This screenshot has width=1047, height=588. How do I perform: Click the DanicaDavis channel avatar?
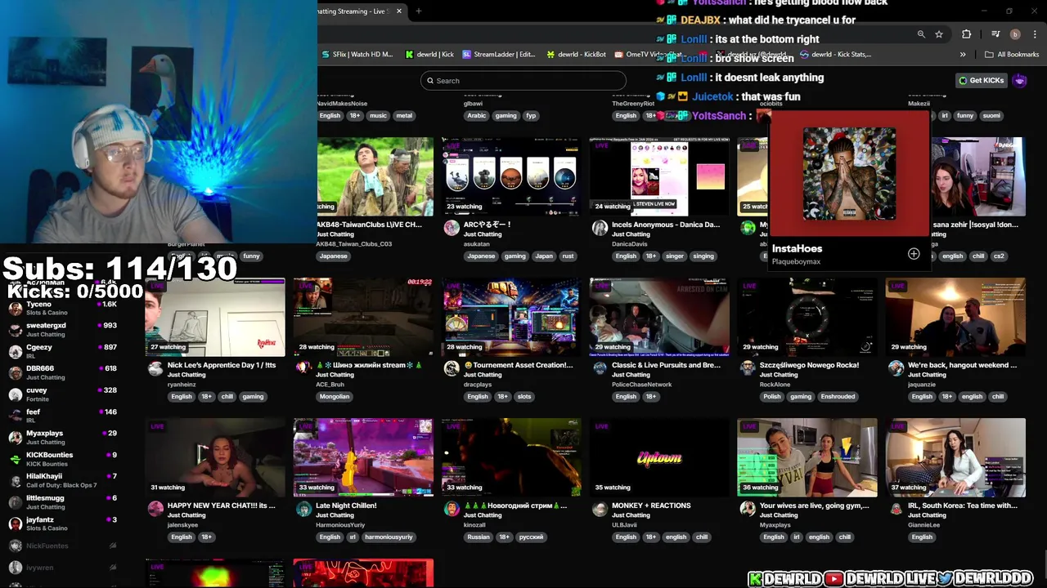point(600,228)
